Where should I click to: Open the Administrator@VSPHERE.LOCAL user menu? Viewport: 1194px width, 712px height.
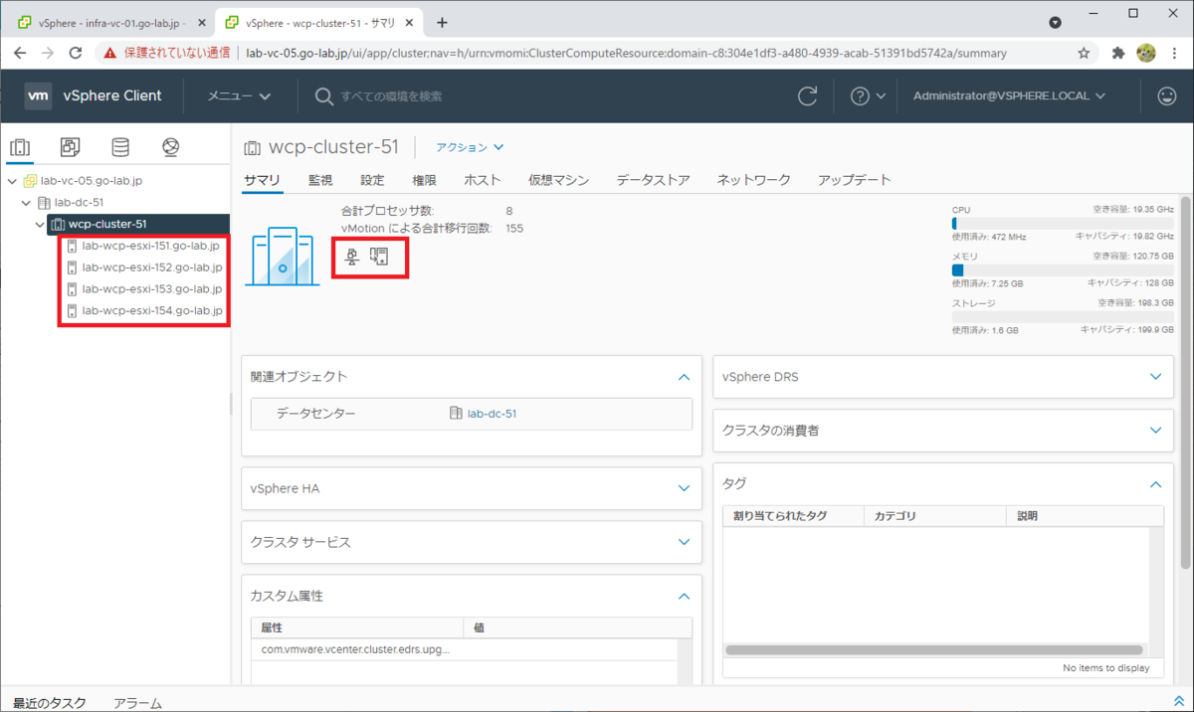click(1009, 96)
